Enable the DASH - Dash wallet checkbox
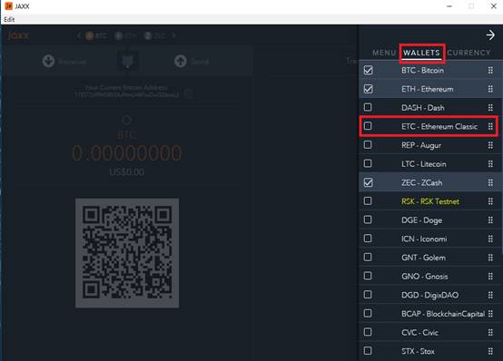 368,107
